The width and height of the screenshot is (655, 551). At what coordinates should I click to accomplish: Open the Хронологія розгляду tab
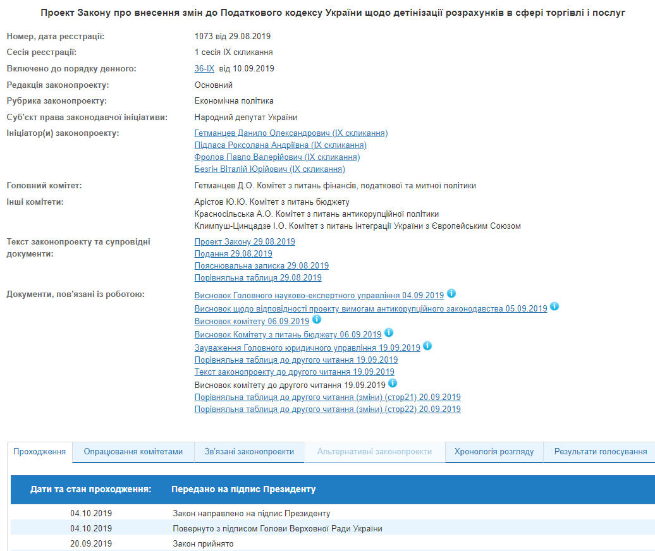(x=494, y=452)
